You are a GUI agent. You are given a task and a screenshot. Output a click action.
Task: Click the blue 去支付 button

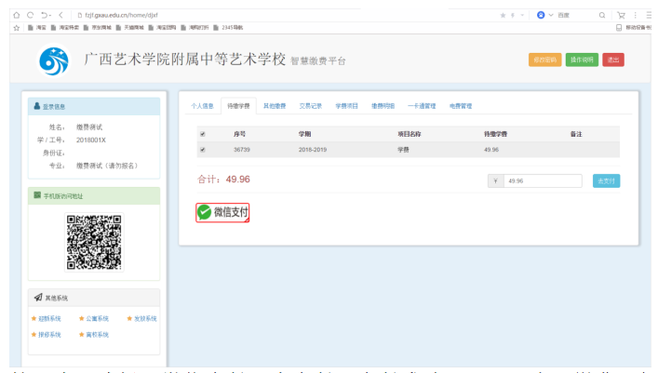coord(606,180)
